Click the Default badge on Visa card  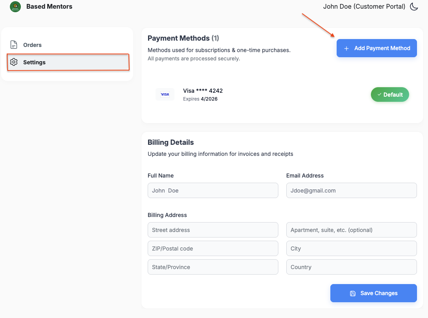coord(390,95)
